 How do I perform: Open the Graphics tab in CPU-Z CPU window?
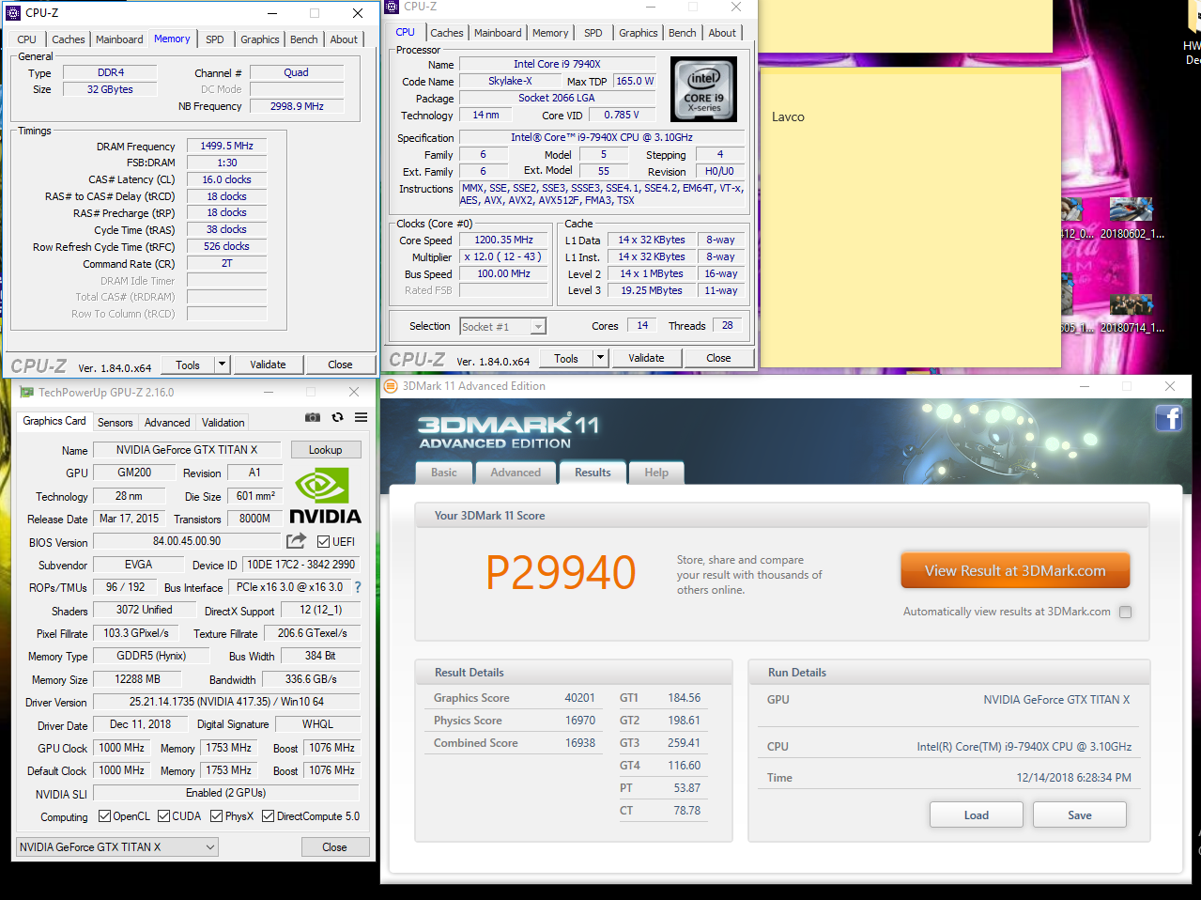[x=638, y=33]
